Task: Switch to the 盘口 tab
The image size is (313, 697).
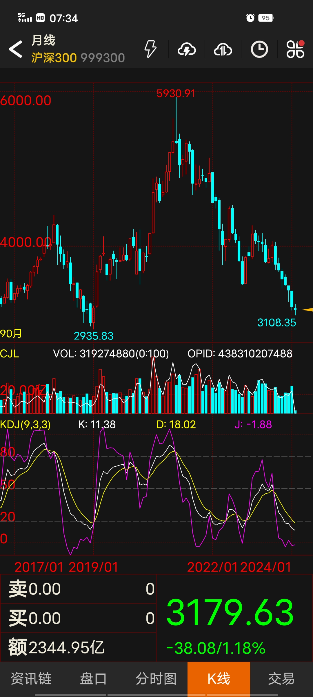Action: coord(94,679)
